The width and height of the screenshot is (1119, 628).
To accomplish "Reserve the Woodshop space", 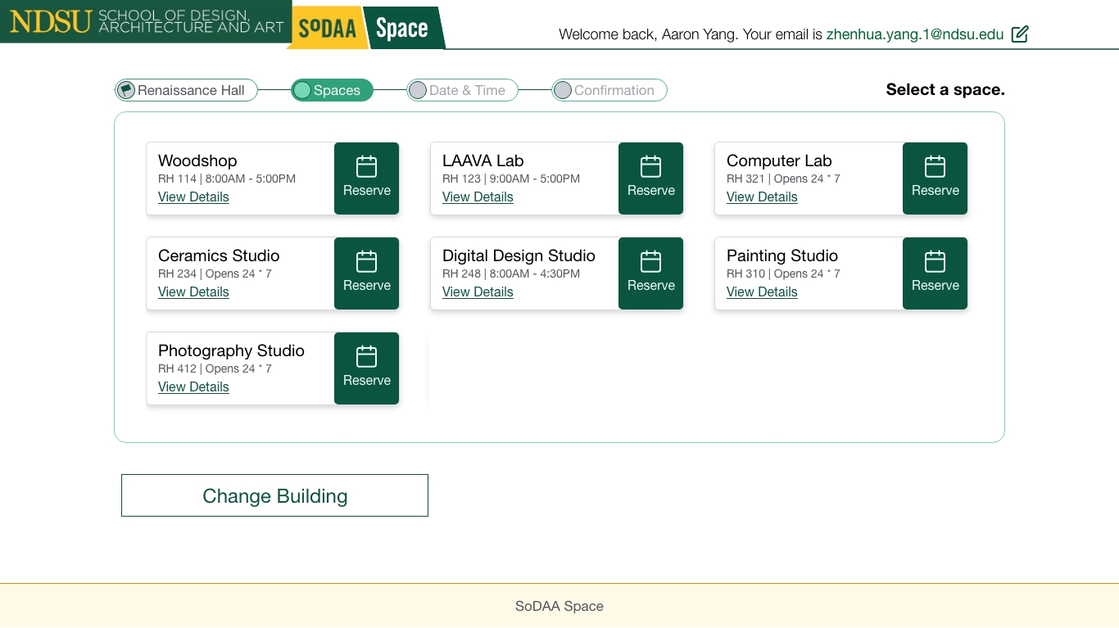I will [366, 178].
